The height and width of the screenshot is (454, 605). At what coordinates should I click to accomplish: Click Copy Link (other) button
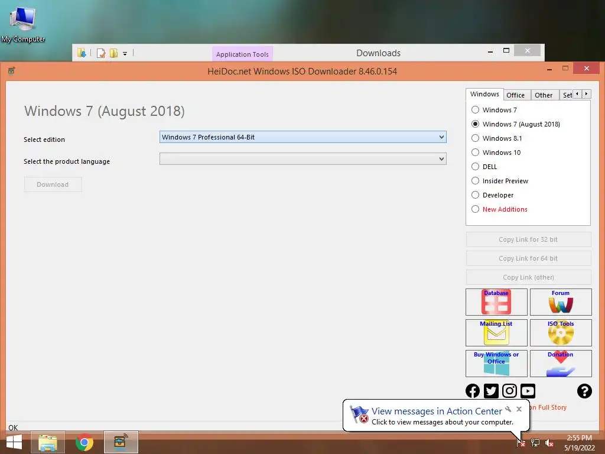tap(528, 277)
